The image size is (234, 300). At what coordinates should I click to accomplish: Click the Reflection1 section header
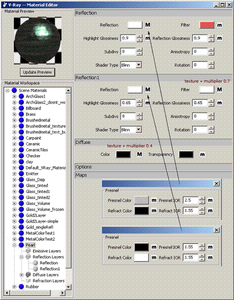153,77
